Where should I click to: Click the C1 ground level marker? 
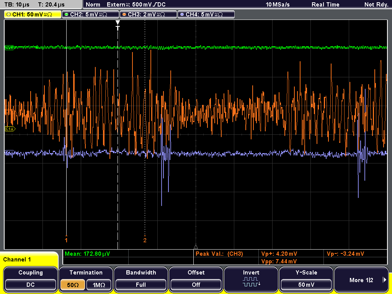tap(10, 129)
